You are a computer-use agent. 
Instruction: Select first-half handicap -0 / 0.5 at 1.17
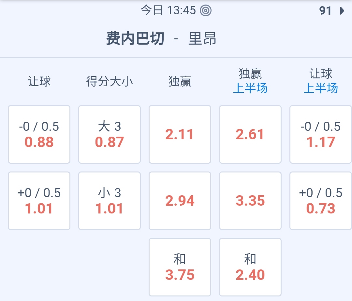(321, 134)
